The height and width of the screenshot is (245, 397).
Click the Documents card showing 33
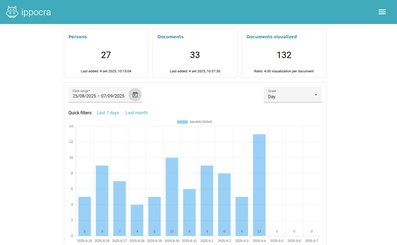pyautogui.click(x=195, y=53)
